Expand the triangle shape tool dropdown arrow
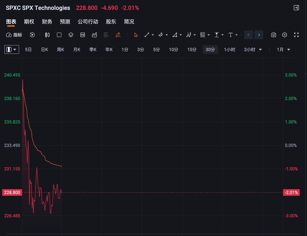 tap(181, 35)
